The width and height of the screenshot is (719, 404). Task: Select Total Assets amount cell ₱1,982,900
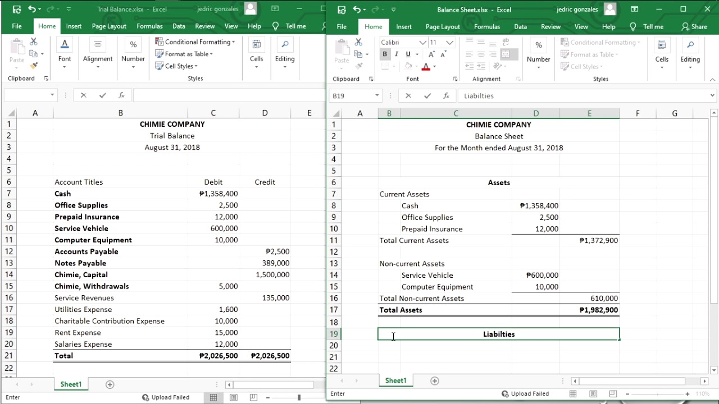click(x=589, y=310)
